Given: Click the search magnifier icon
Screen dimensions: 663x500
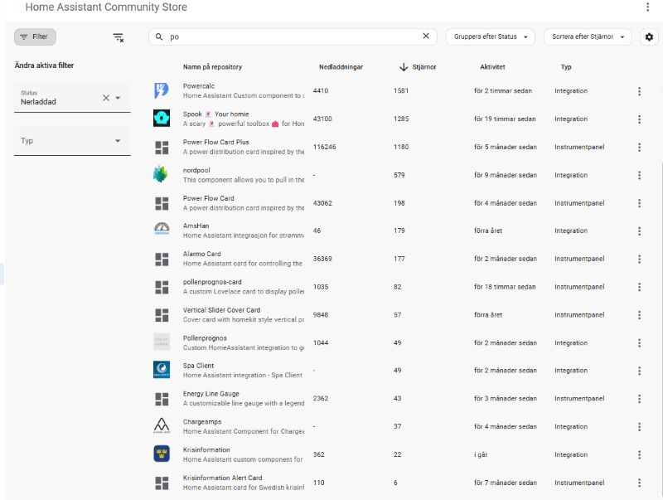Looking at the screenshot, I should (x=159, y=36).
